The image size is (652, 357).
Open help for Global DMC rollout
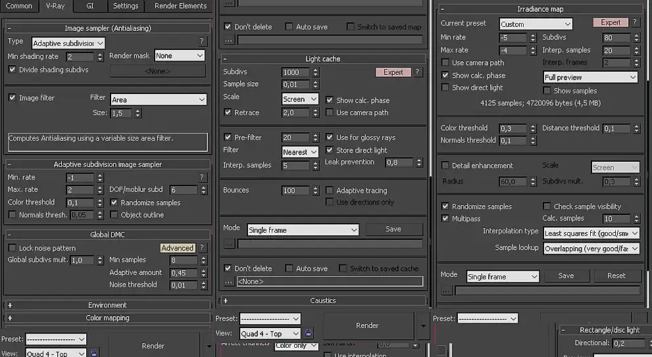(x=202, y=248)
